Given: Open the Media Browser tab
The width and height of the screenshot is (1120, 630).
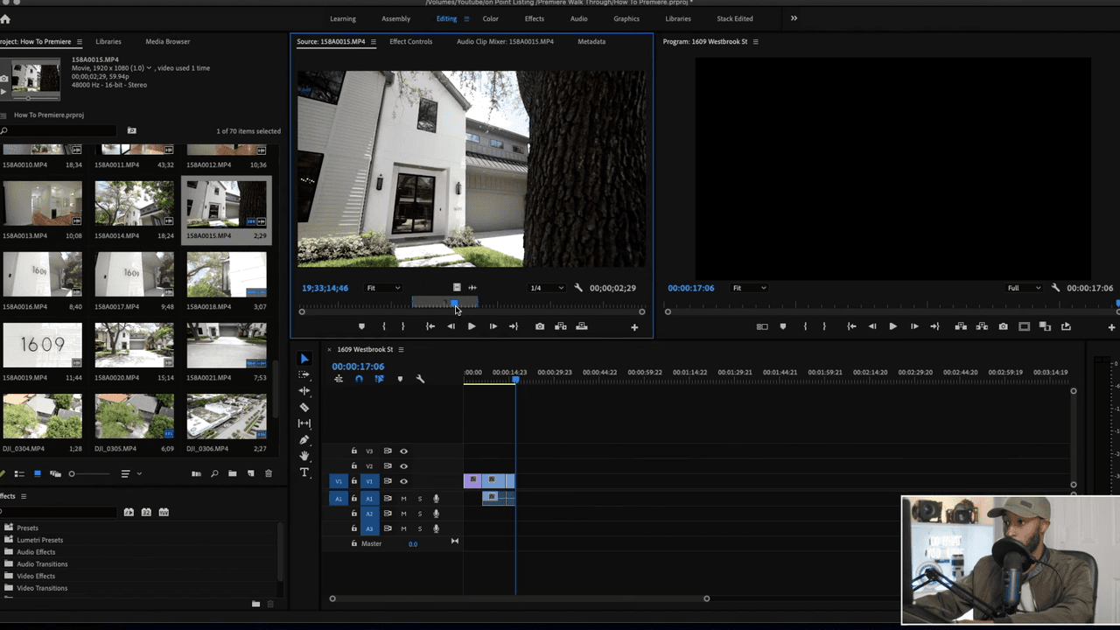Looking at the screenshot, I should (167, 42).
